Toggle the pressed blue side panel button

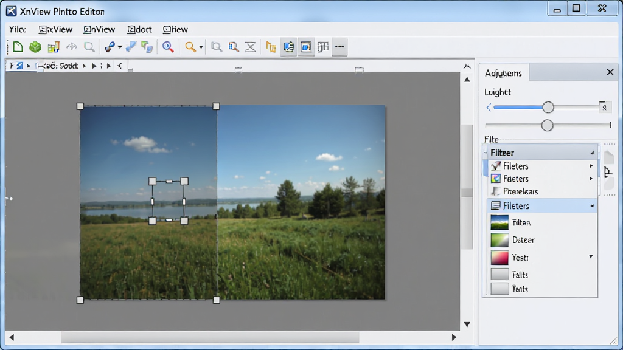pyautogui.click(x=289, y=47)
